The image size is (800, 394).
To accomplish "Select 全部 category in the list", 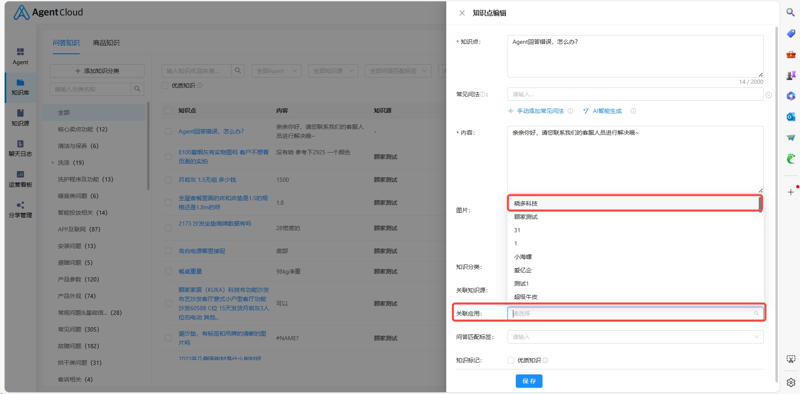I will 94,113.
